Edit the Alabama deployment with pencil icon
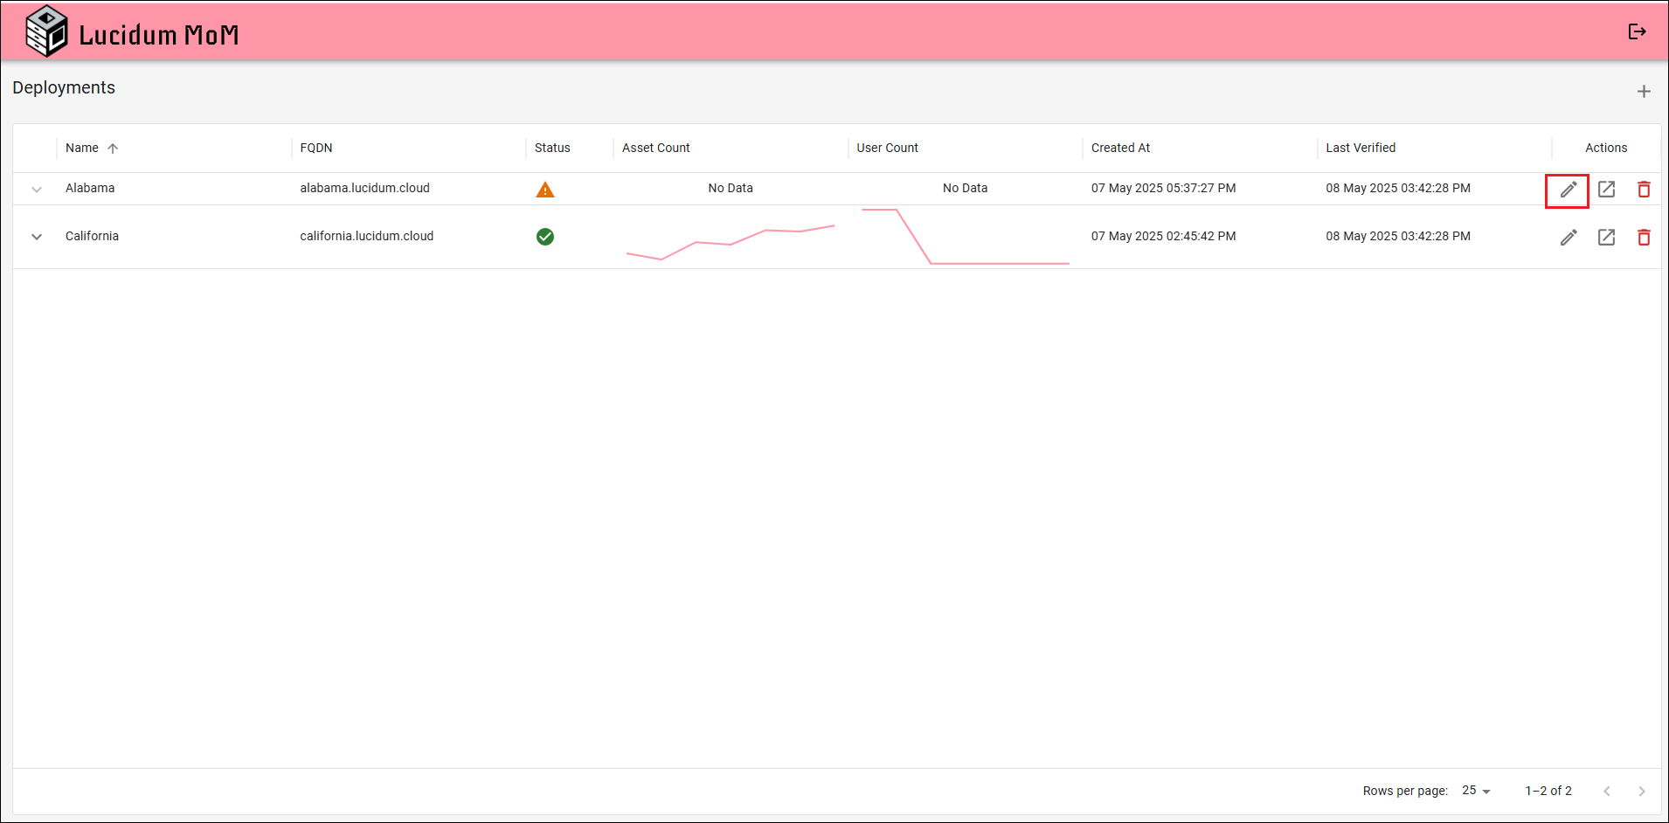 click(x=1568, y=190)
